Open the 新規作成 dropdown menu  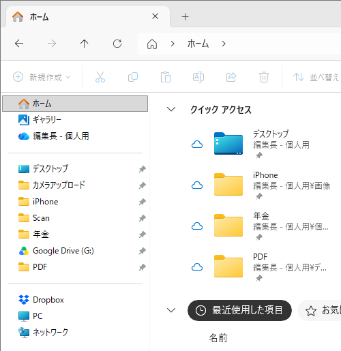(x=42, y=77)
